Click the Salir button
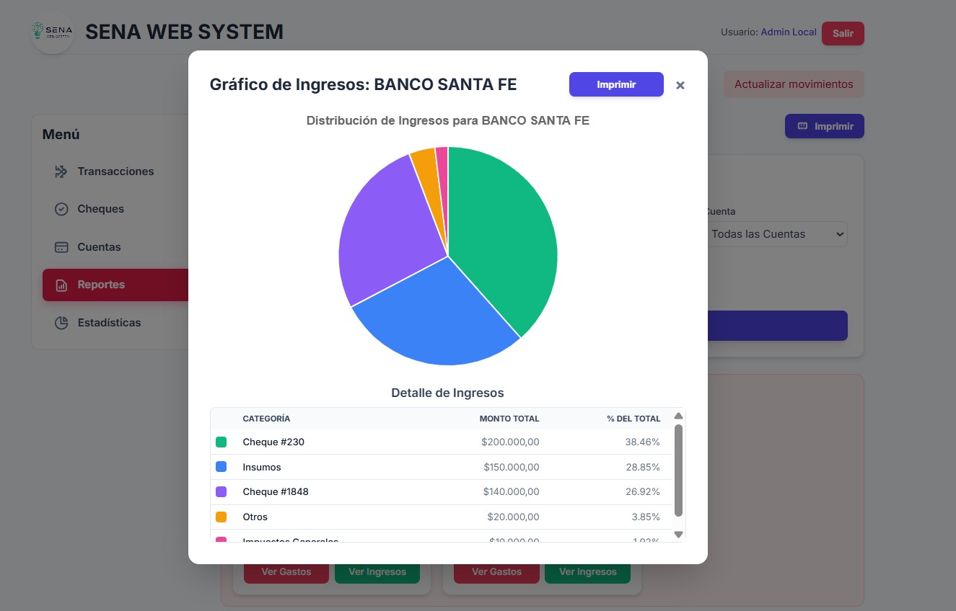The height and width of the screenshot is (611, 956). (842, 32)
